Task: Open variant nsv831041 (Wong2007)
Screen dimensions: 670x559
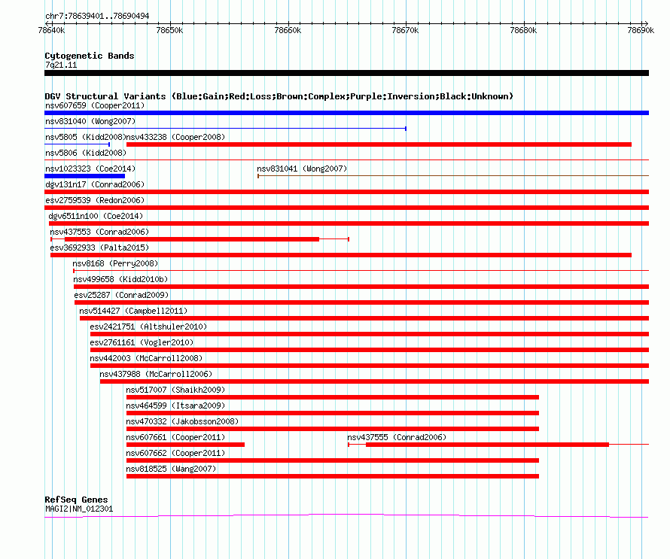Action: point(302,169)
